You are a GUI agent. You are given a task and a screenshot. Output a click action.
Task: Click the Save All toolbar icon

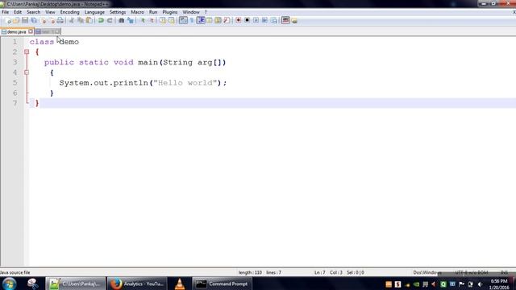click(x=34, y=20)
